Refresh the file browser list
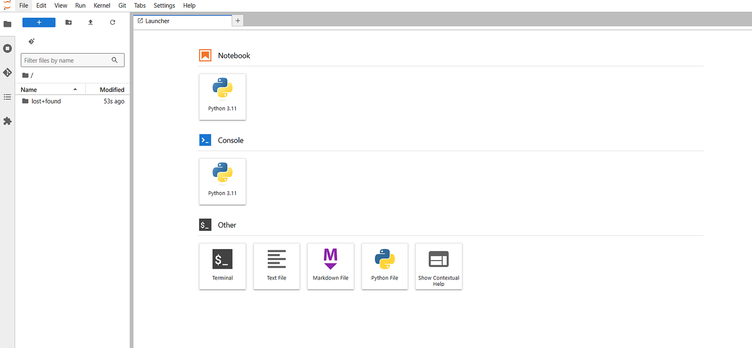 112,22
